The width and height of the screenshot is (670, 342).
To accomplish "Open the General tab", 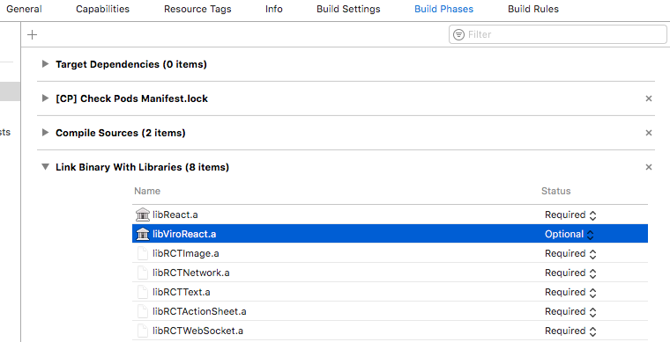I will pos(24,9).
